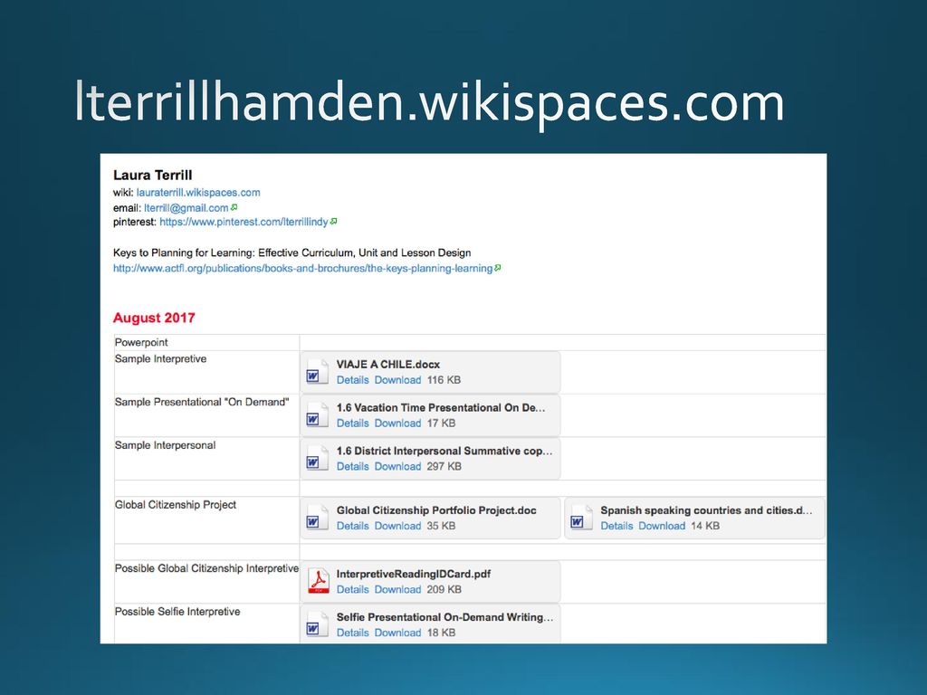Viewport: 927px width, 695px height.
Task: Click the 209 KB file size text
Action: [444, 590]
